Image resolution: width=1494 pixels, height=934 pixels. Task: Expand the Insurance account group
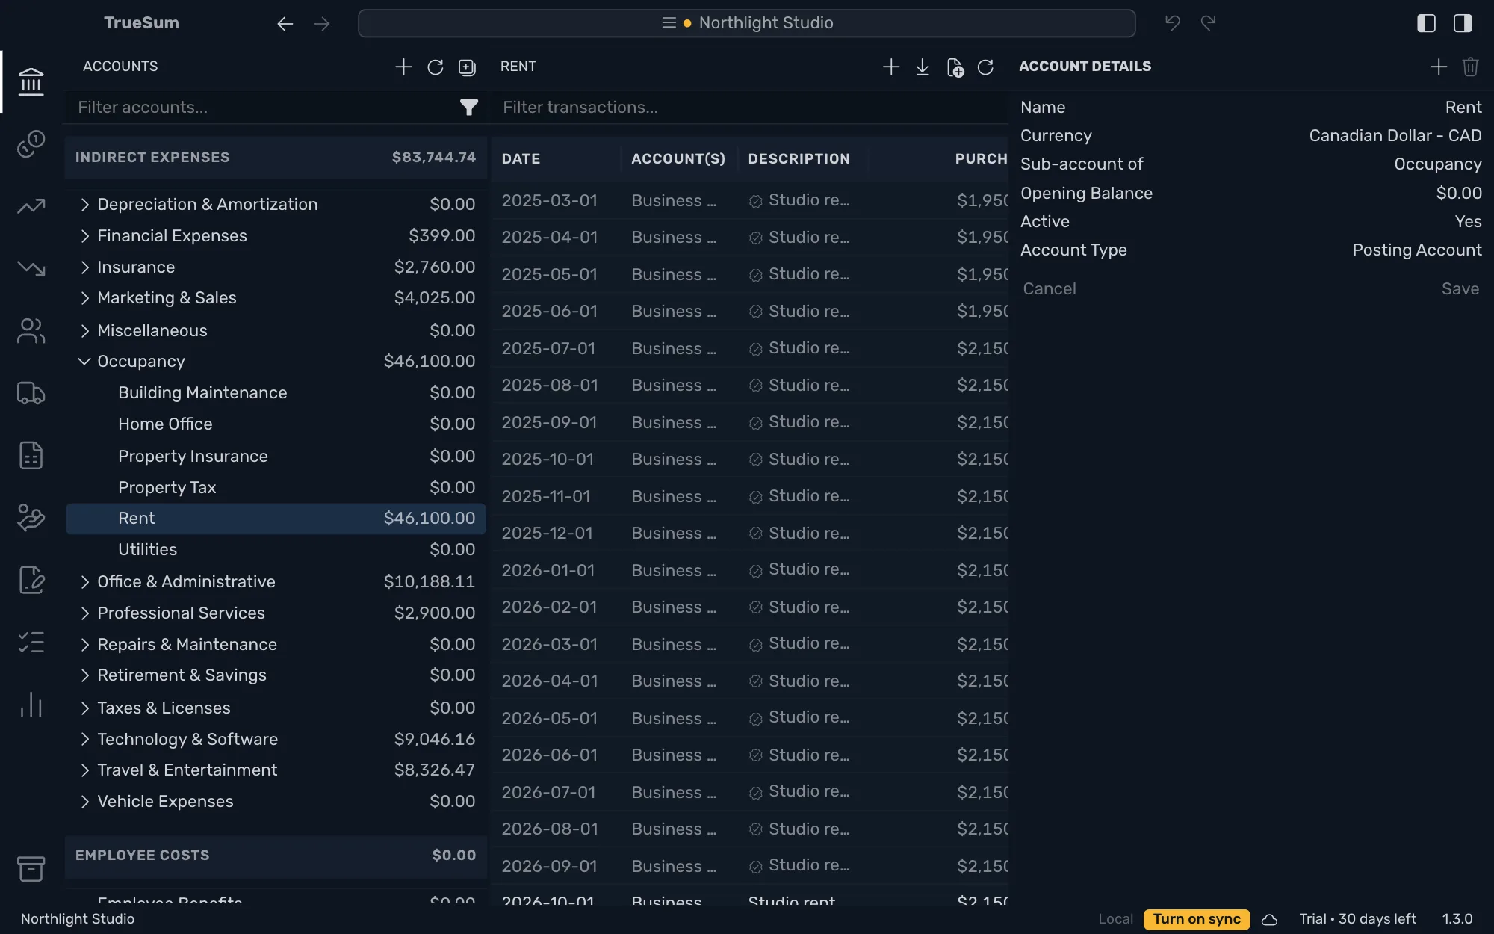[84, 267]
